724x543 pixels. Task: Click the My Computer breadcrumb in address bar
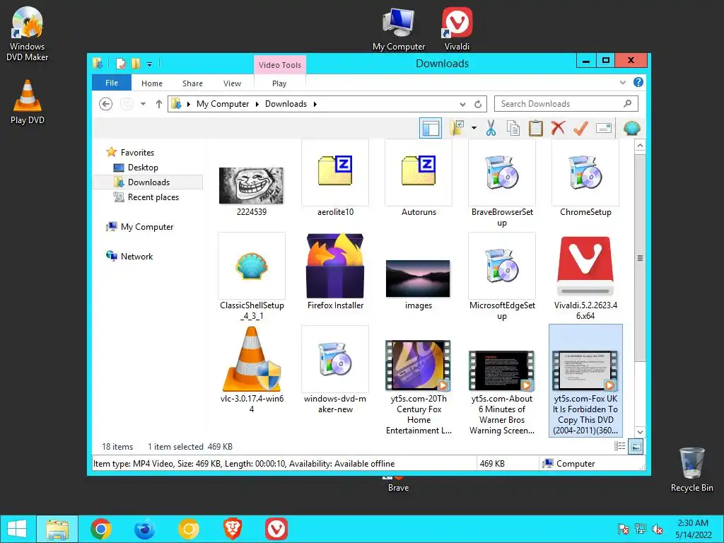(223, 104)
